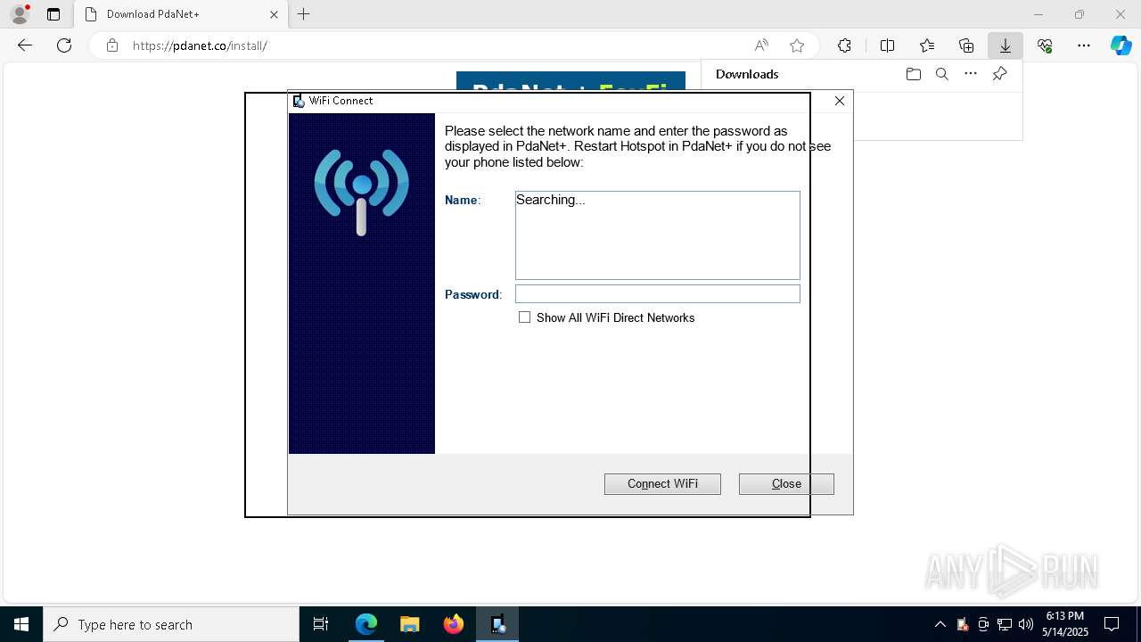Click taskbar search box
This screenshot has height=642, width=1141.
(x=171, y=624)
